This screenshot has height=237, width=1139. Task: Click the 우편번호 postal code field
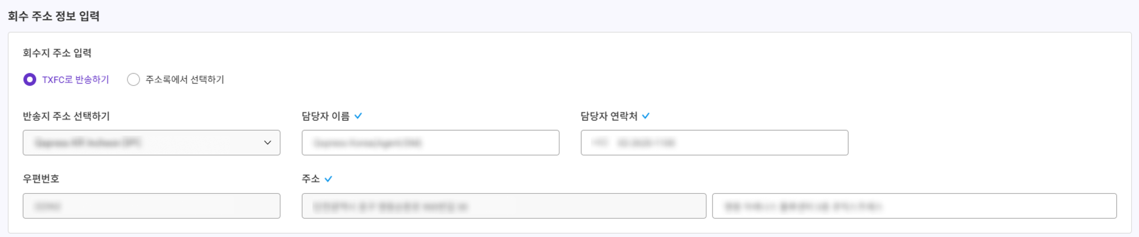click(151, 206)
